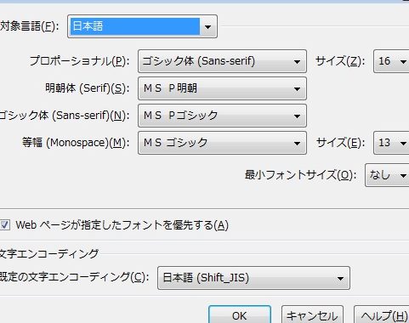Click the キャンセル button
Viewport: 409px width, 323px height.
pyautogui.click(x=312, y=315)
